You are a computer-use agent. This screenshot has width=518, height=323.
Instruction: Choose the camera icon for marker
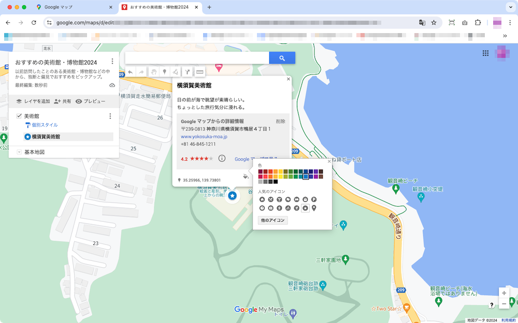pyautogui.click(x=271, y=208)
